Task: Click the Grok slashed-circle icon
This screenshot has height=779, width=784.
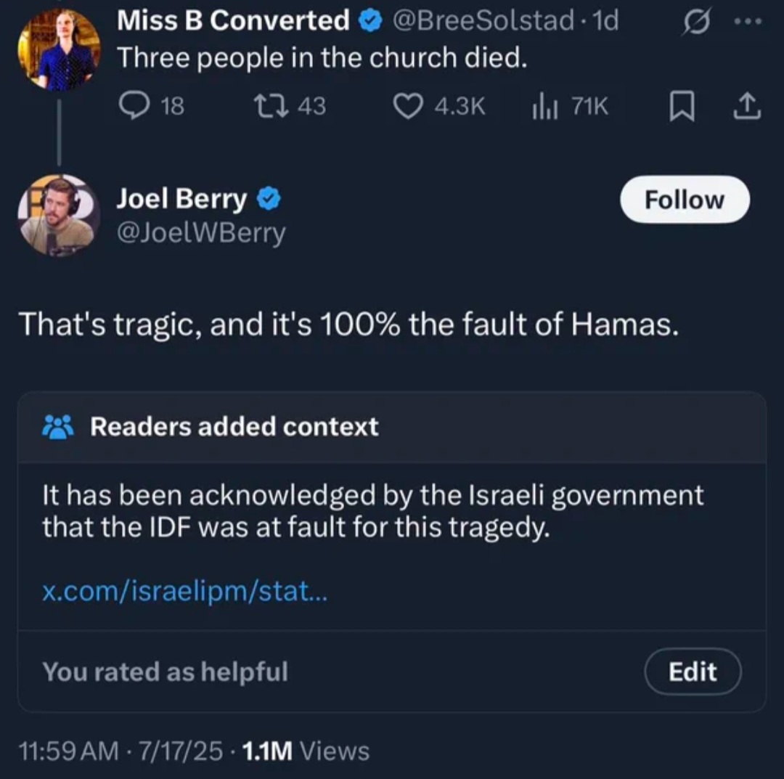Action: [695, 22]
